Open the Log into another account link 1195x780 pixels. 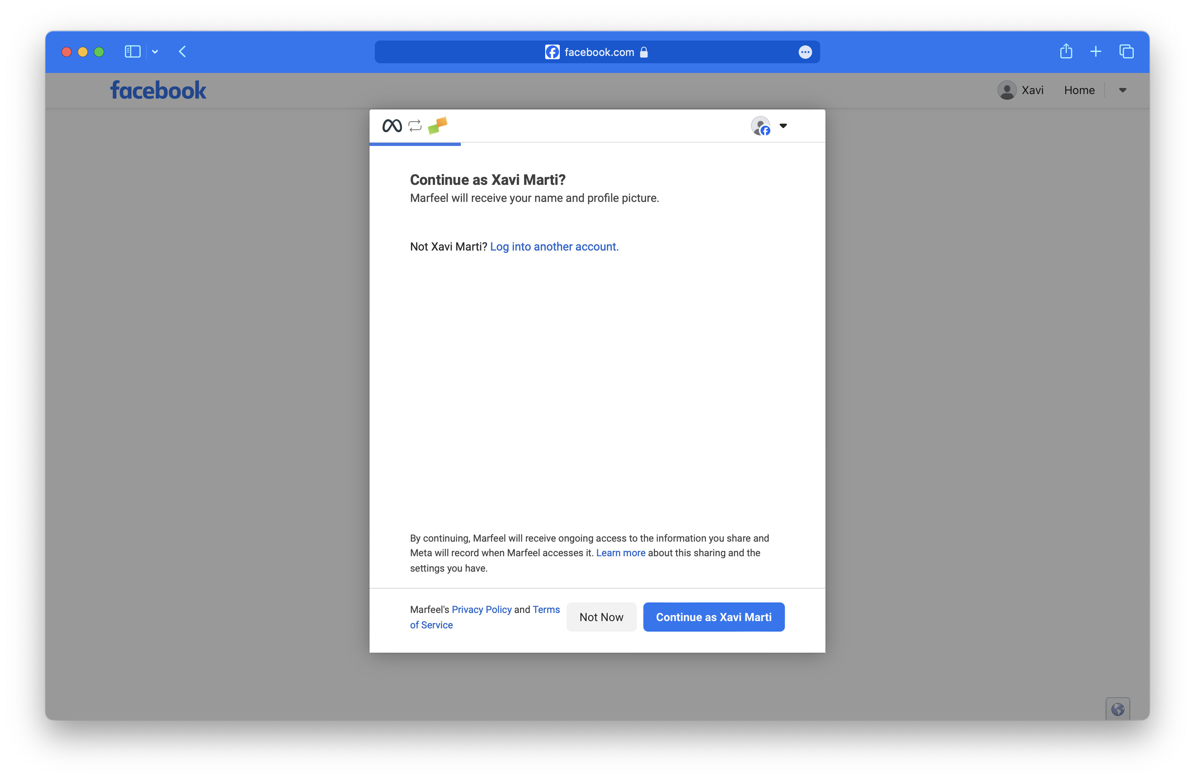pos(554,246)
